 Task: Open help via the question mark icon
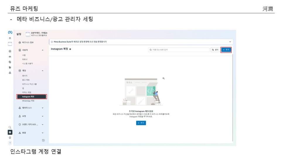pyautogui.click(x=10, y=143)
